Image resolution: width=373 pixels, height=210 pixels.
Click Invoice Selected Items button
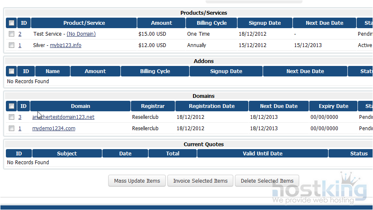pos(200,181)
